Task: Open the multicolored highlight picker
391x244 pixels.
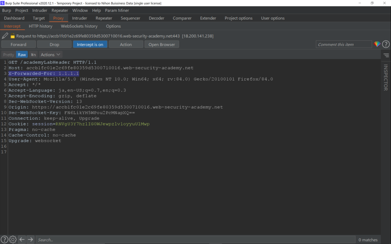Action: coord(377,44)
